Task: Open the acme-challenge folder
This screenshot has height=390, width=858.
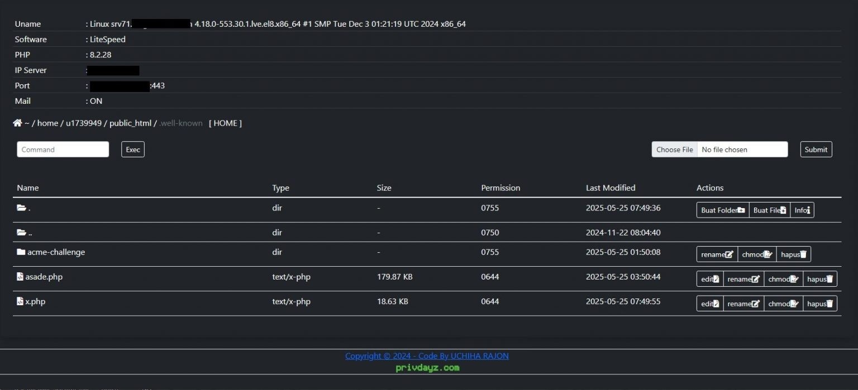Action: point(56,252)
